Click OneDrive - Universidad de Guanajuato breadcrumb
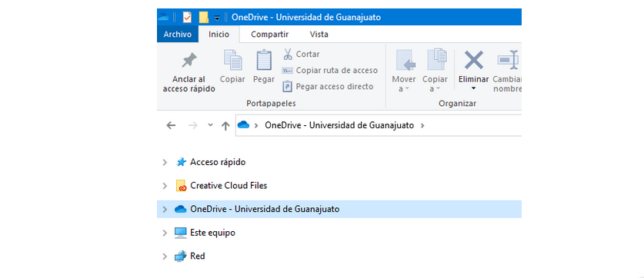 click(339, 125)
